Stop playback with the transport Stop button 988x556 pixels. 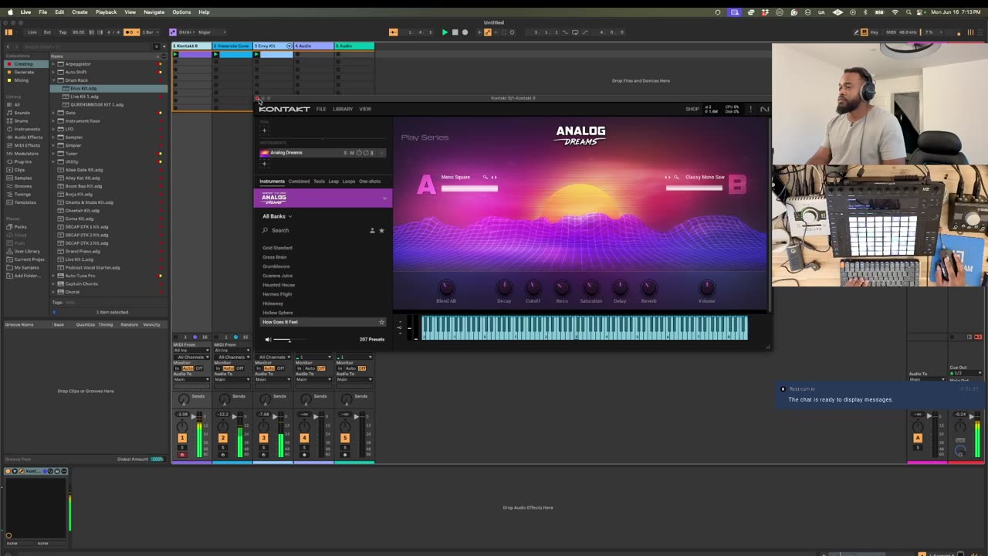pos(455,32)
